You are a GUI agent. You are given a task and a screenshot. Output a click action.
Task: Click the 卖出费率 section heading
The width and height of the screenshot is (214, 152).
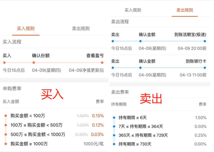tap(120, 92)
